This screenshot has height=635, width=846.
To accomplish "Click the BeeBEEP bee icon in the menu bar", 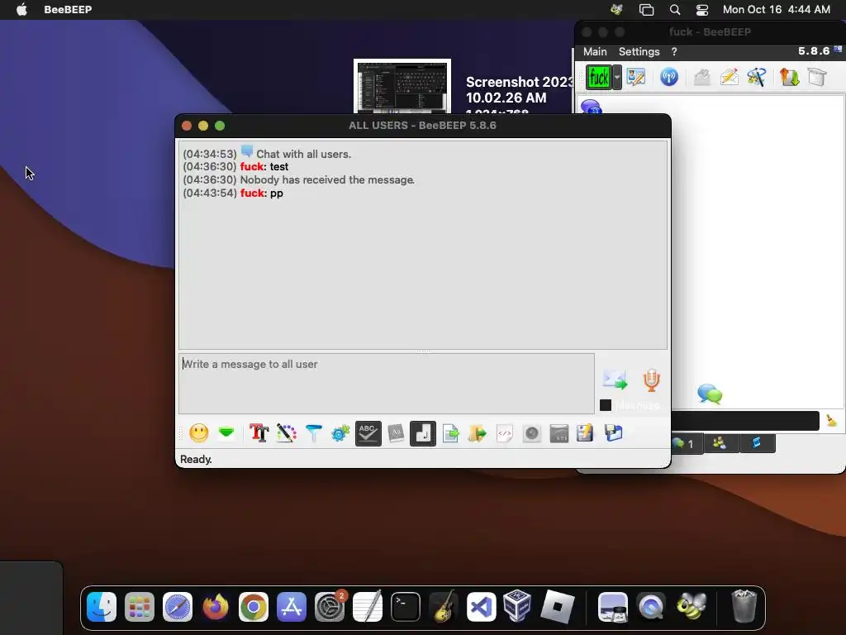I will tap(616, 9).
